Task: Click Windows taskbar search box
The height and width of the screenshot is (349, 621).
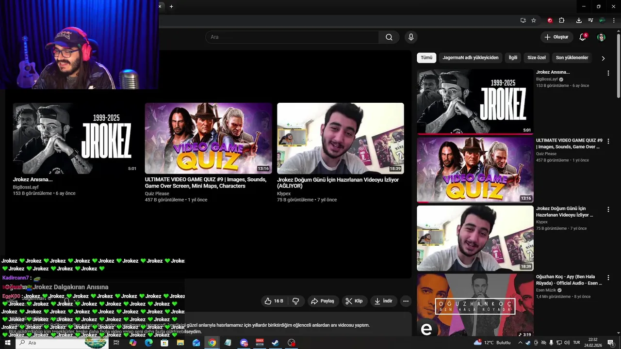Action: 62,343
